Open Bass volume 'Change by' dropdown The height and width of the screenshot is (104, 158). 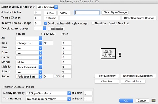coord(29,43)
